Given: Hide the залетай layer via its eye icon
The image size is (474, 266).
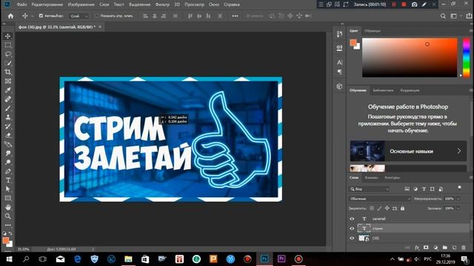Looking at the screenshot, I should coord(352,219).
